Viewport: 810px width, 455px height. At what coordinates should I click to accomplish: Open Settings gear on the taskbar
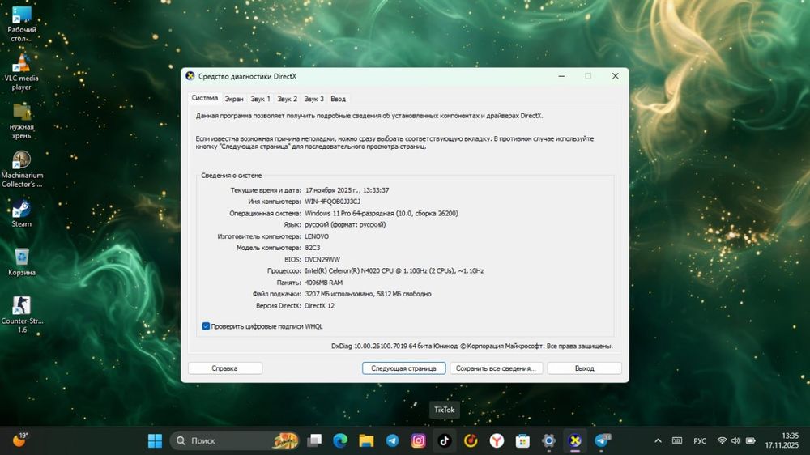[x=548, y=440]
